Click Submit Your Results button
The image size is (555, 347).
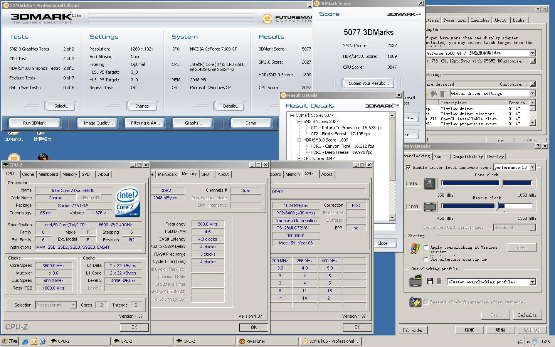pyautogui.click(x=368, y=83)
